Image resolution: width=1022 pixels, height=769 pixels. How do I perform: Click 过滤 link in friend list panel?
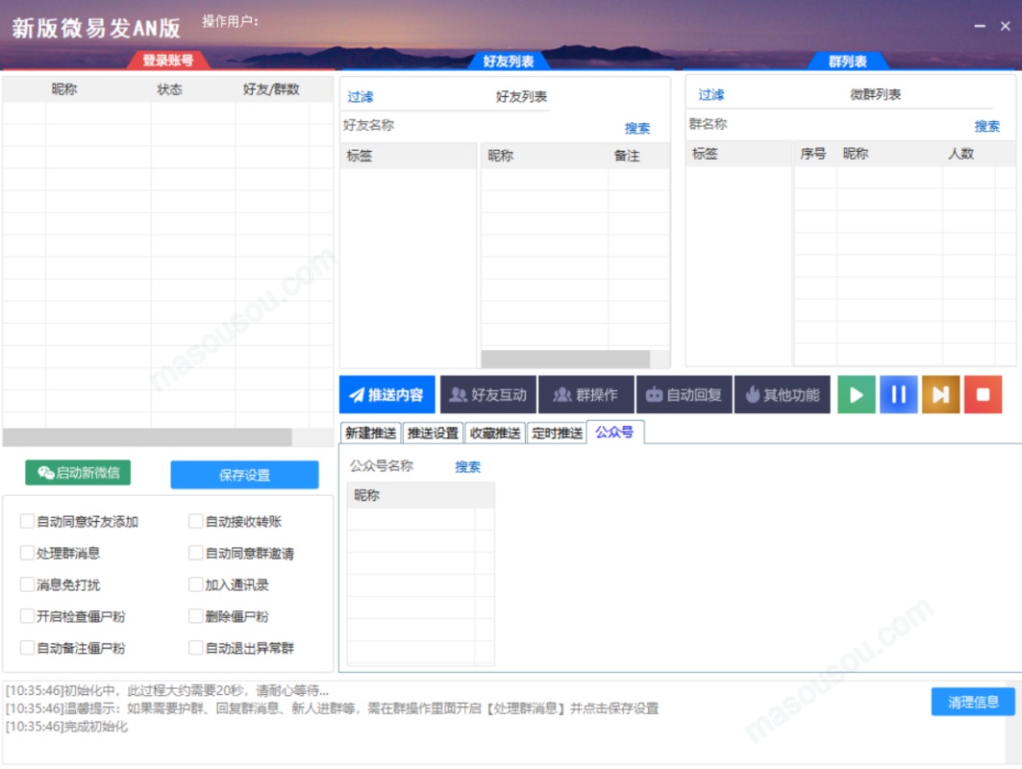(360, 96)
